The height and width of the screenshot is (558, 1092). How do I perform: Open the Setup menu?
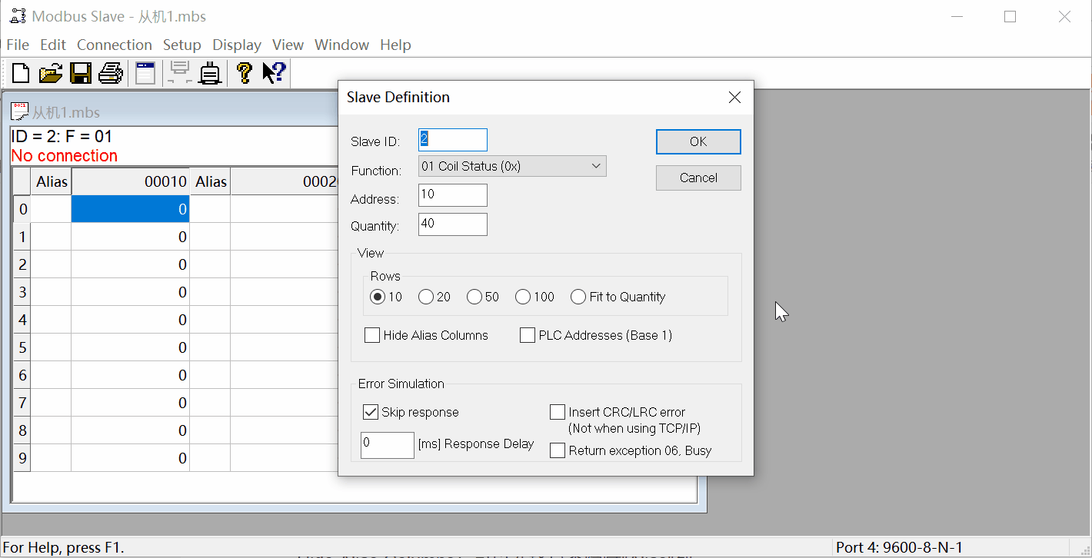click(182, 45)
